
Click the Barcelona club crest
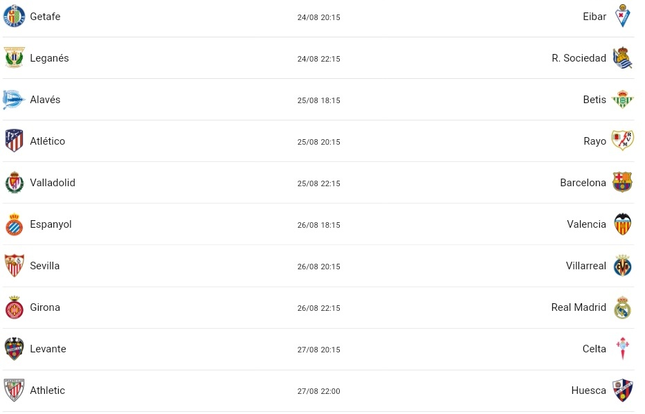point(622,182)
